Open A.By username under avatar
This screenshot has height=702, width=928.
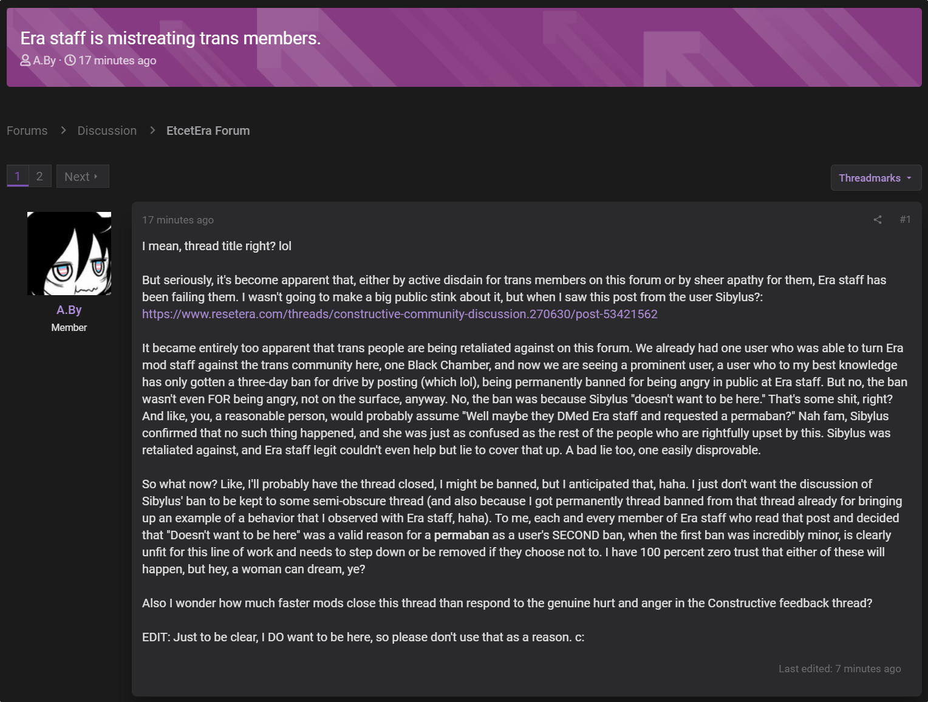69,310
